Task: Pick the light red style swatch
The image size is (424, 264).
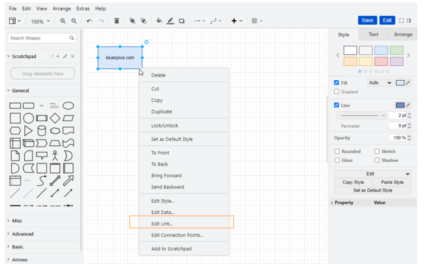Action: click(x=381, y=61)
